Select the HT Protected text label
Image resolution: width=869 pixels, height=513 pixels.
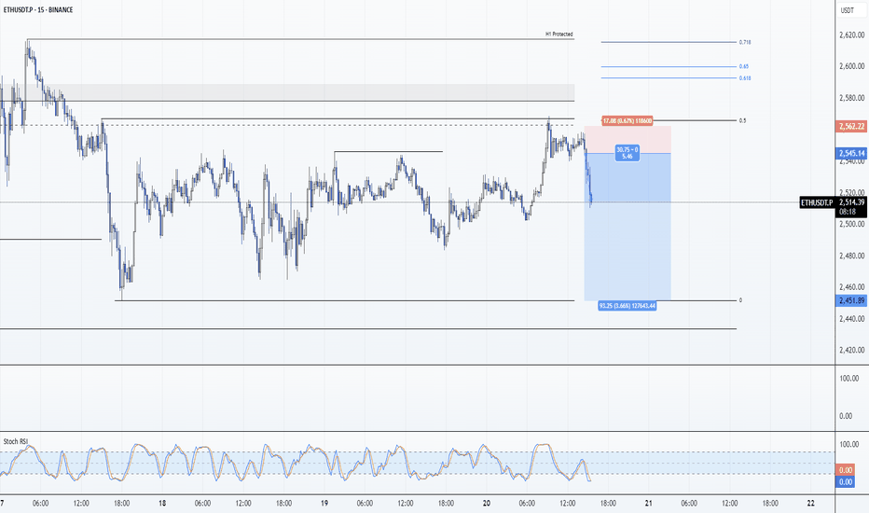[x=559, y=35]
